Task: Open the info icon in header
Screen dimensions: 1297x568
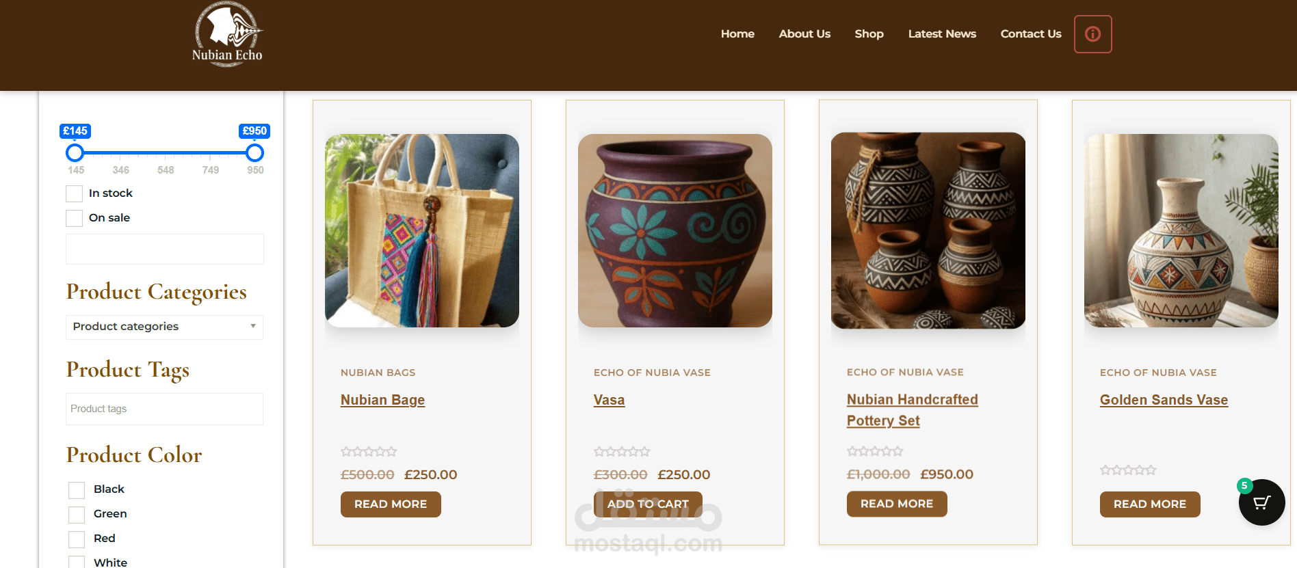Action: pos(1092,34)
